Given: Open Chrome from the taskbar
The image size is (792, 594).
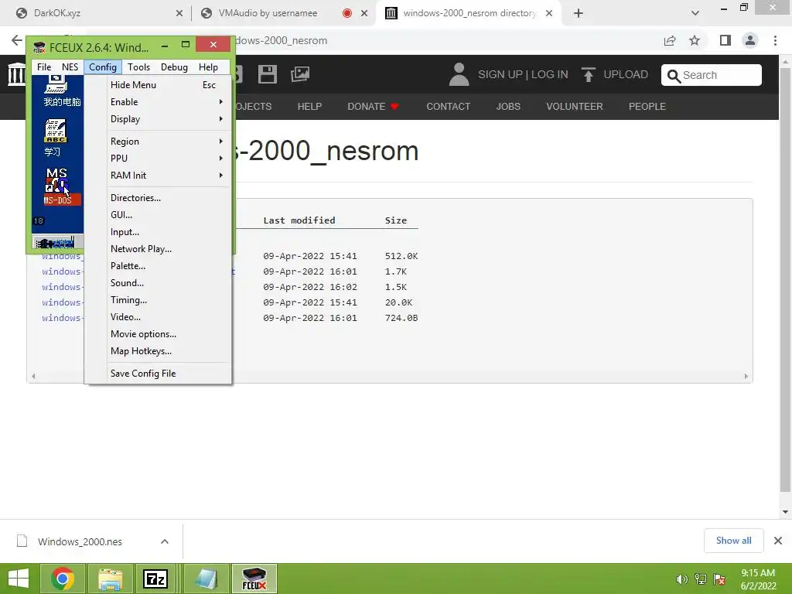Looking at the screenshot, I should point(63,579).
